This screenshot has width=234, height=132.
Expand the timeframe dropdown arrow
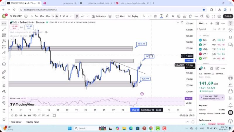click(x=71, y=16)
